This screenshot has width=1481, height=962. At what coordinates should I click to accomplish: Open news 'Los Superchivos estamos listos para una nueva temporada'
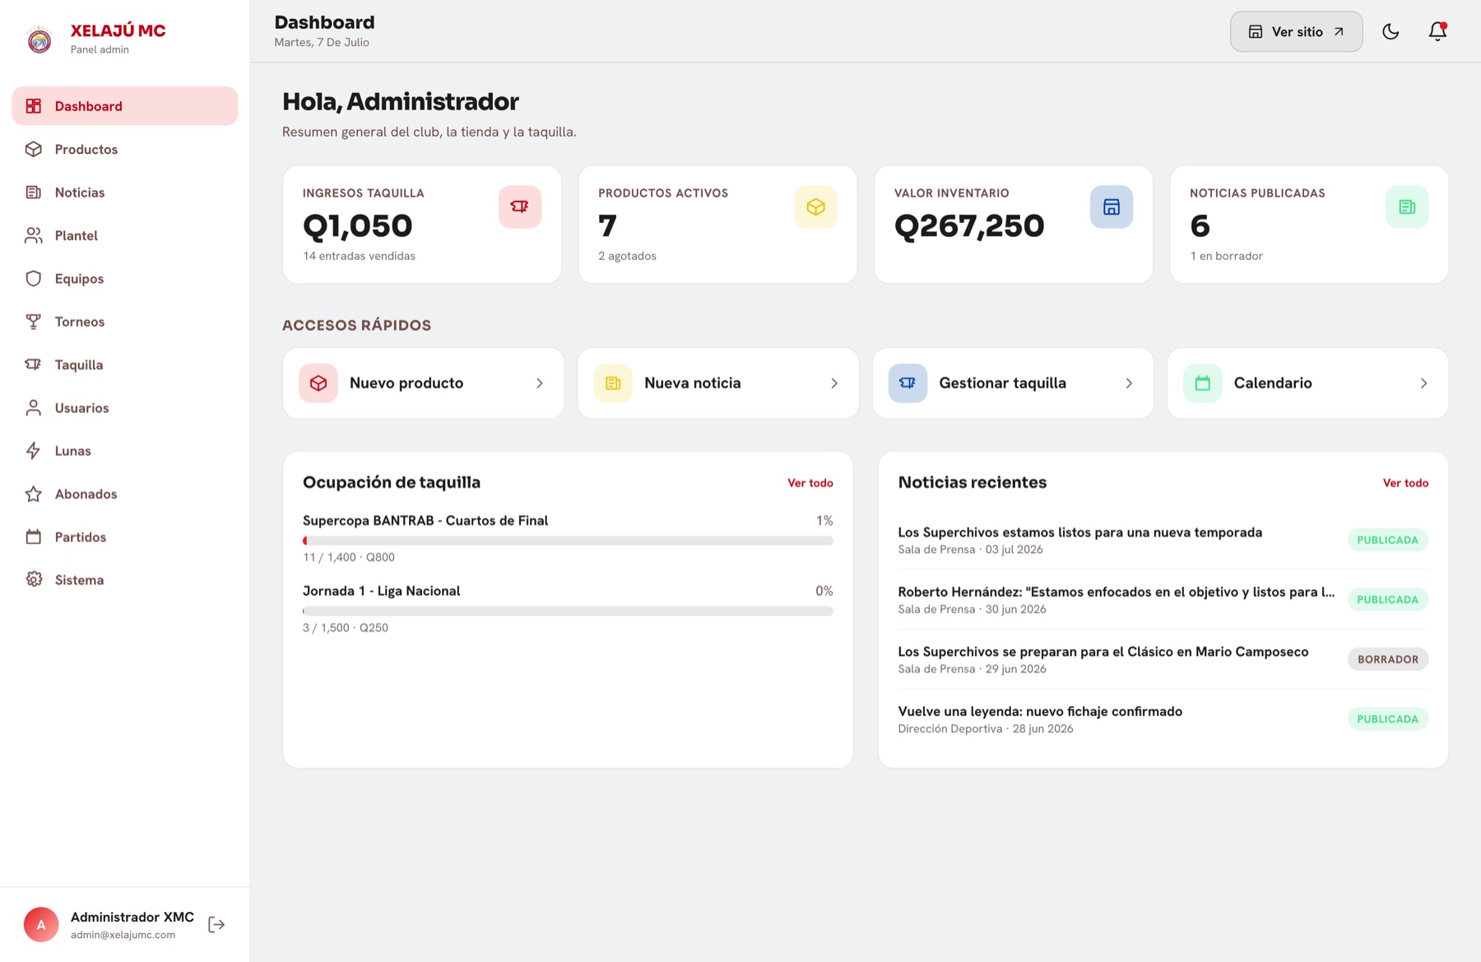1079,532
